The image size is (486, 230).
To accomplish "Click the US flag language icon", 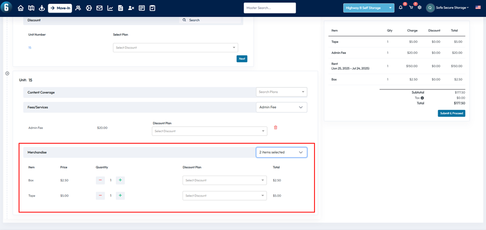I will [478, 7].
